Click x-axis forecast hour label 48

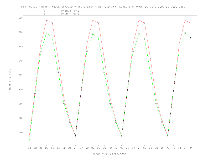tap(122, 148)
